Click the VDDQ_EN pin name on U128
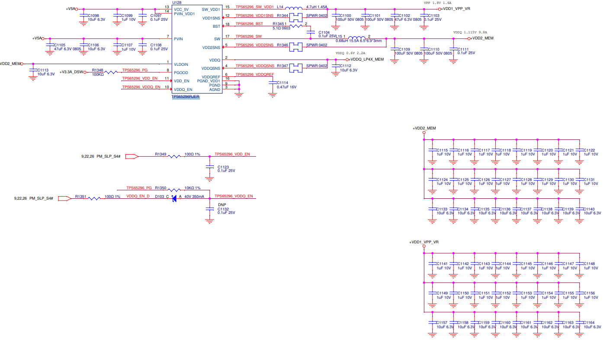The image size is (610, 349). [183, 89]
